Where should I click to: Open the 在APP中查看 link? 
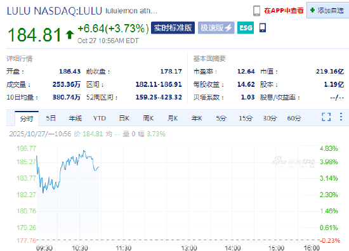point(284,10)
